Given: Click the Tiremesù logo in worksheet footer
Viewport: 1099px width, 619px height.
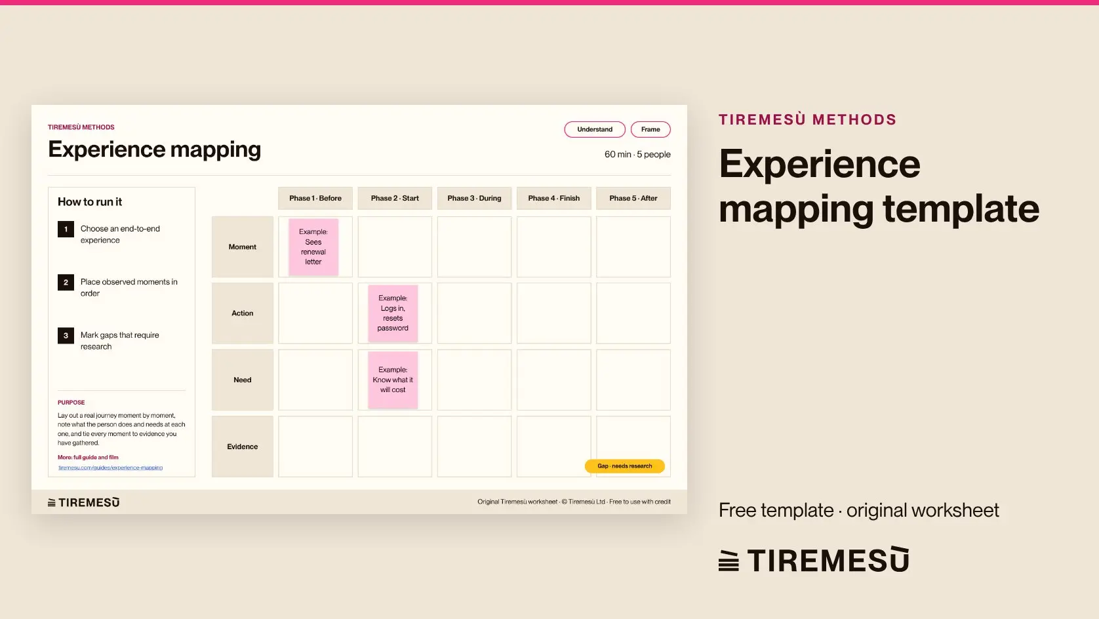Looking at the screenshot, I should 83,503.
